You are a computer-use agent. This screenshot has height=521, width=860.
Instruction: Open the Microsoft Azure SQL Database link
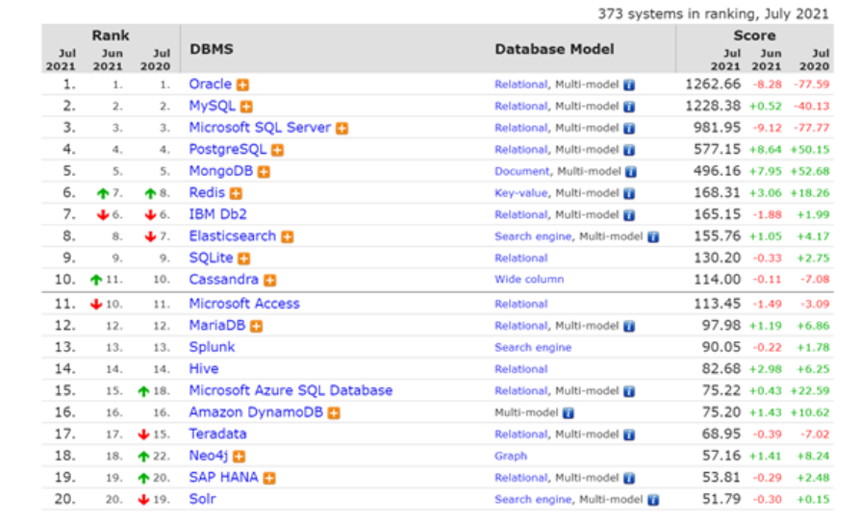pos(291,390)
